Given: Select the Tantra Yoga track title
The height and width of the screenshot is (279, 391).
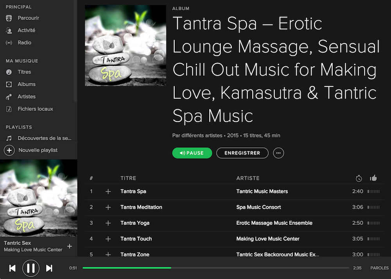Looking at the screenshot, I should click(x=135, y=223).
